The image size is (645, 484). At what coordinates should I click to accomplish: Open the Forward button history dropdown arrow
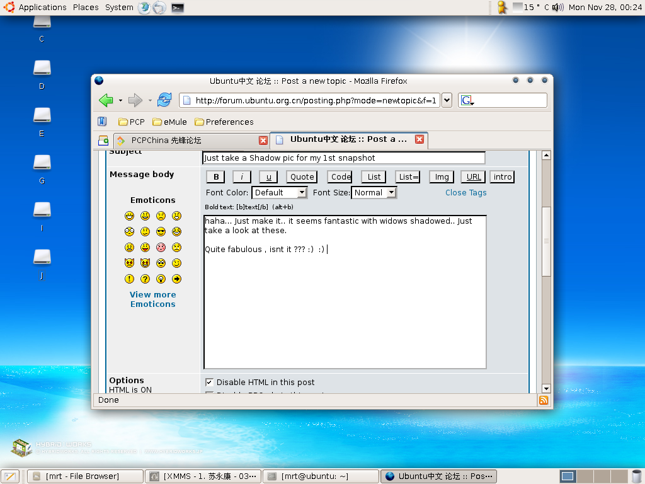click(150, 100)
